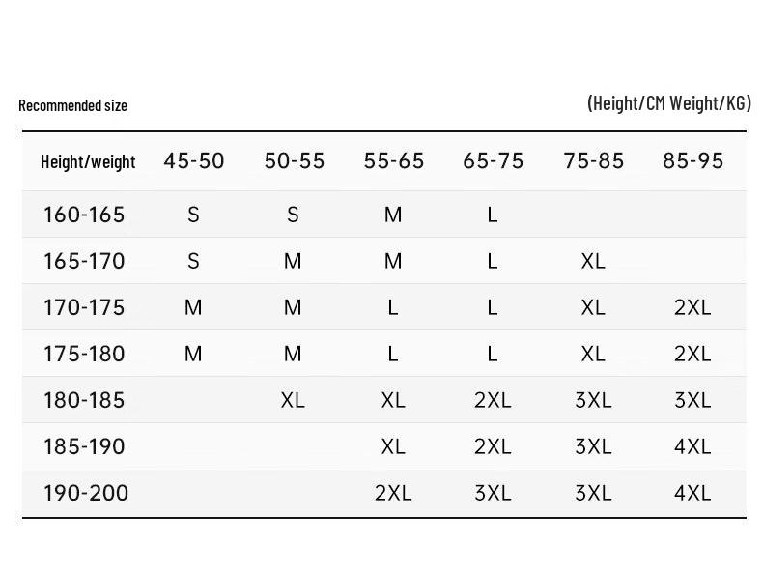Viewport: 763px width, 573px height.
Task: Select the 170-175 height row label
Action: [x=84, y=307]
